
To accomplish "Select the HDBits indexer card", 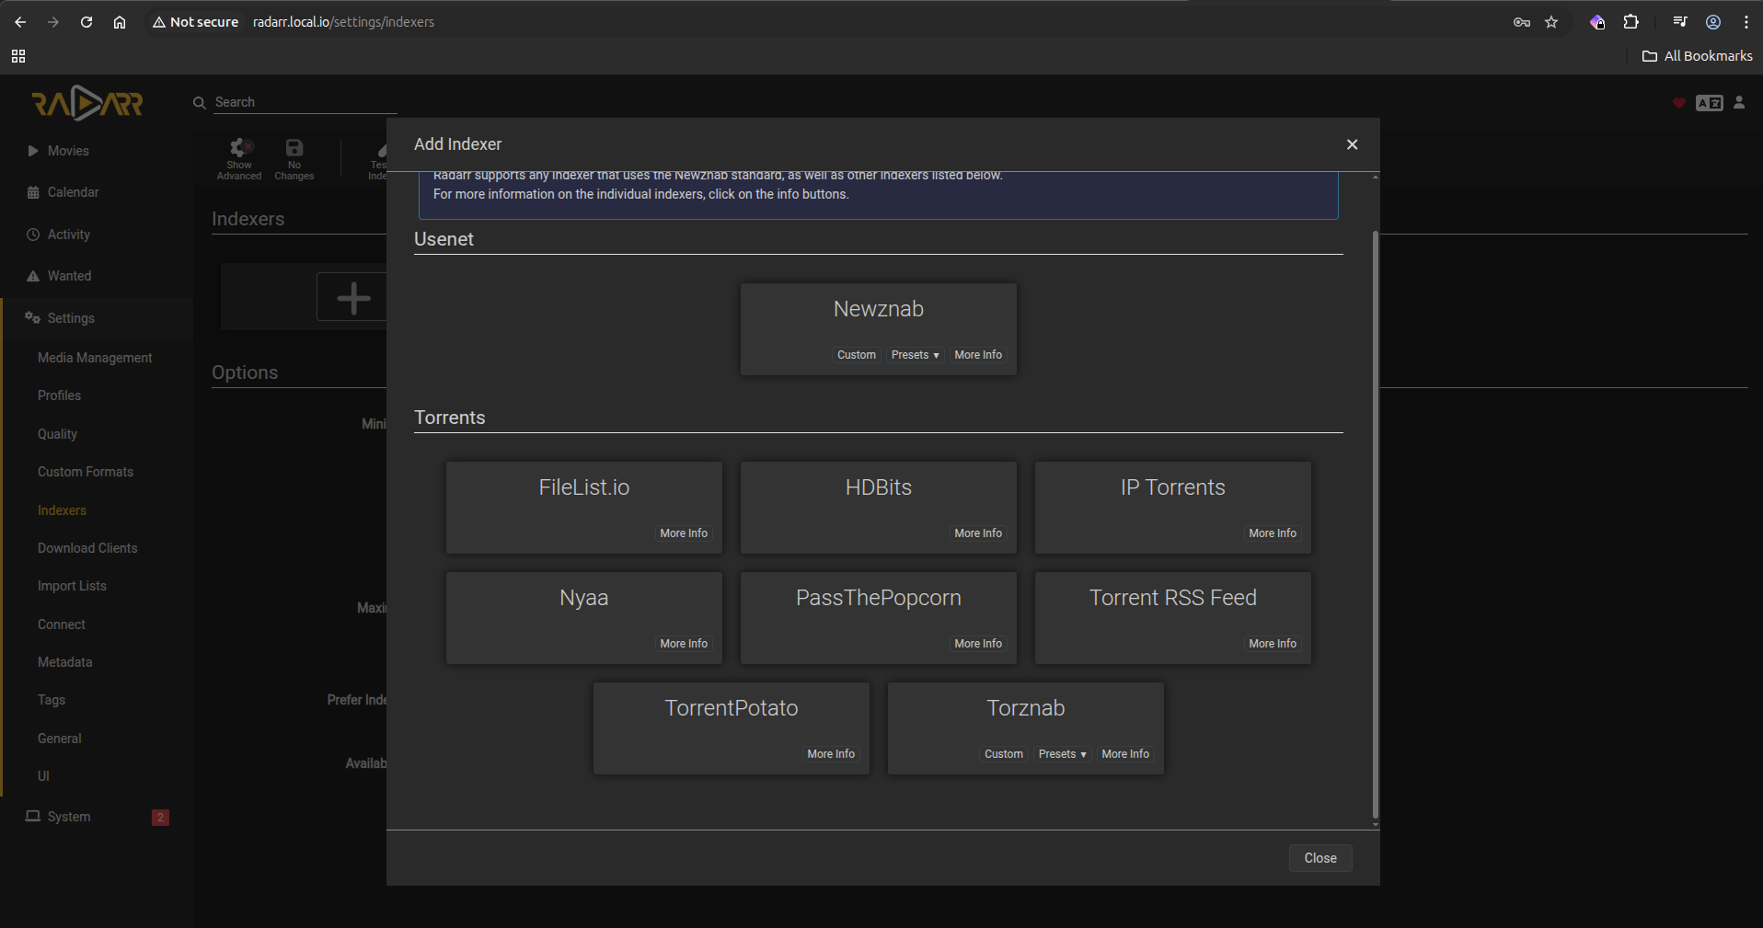I will point(879,507).
